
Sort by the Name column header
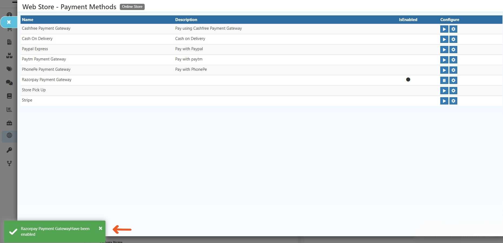pyautogui.click(x=28, y=20)
